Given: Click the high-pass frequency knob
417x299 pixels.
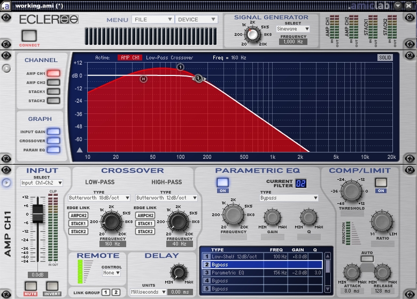Looking at the screenshot, I should click(179, 221).
